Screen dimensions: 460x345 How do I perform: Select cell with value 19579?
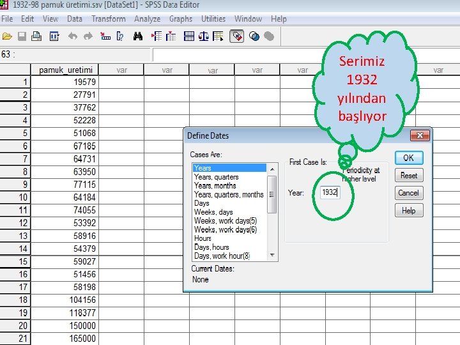tap(65, 82)
